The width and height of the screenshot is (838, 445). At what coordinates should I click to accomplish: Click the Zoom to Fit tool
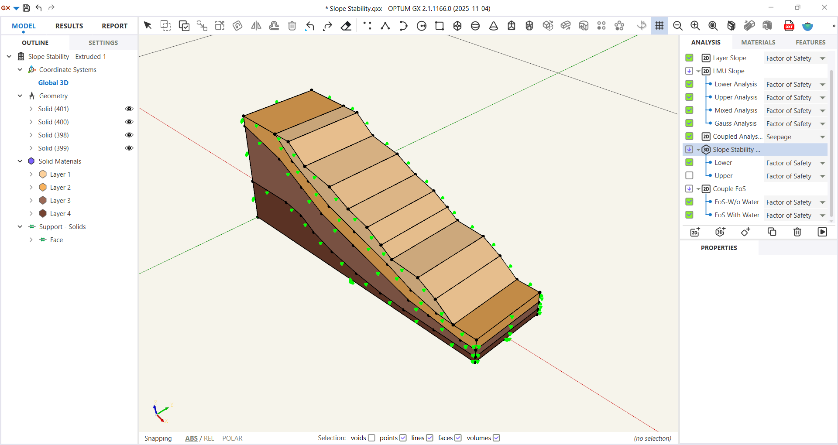[x=713, y=26]
